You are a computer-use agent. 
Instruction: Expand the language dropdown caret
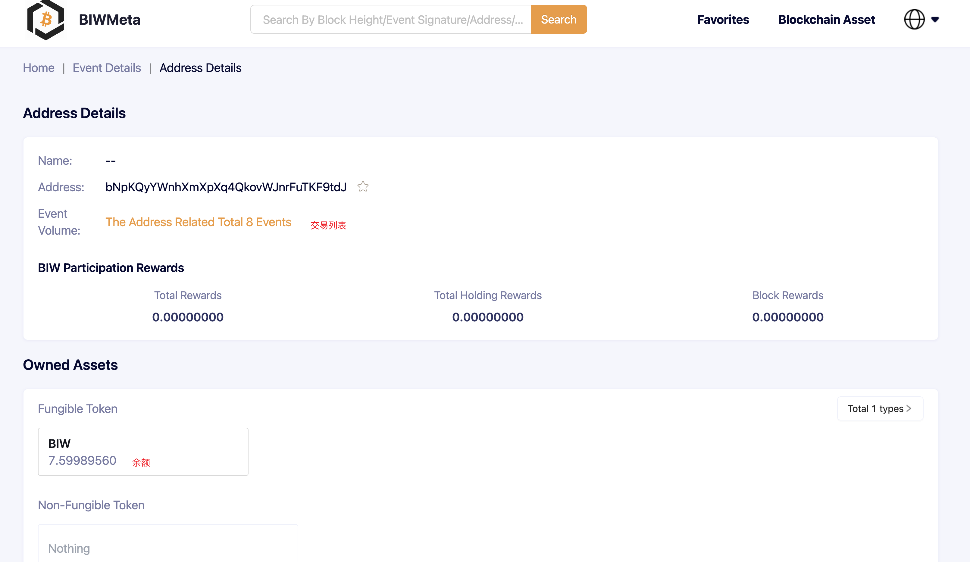coord(935,20)
